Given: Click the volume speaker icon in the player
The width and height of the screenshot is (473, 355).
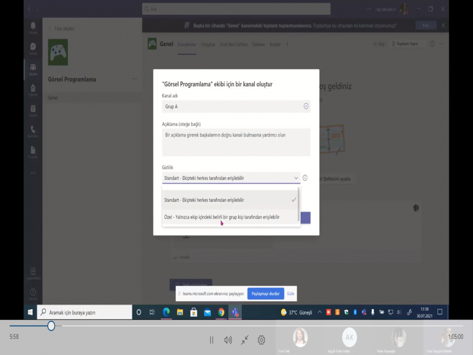Looking at the screenshot, I should click(x=228, y=340).
